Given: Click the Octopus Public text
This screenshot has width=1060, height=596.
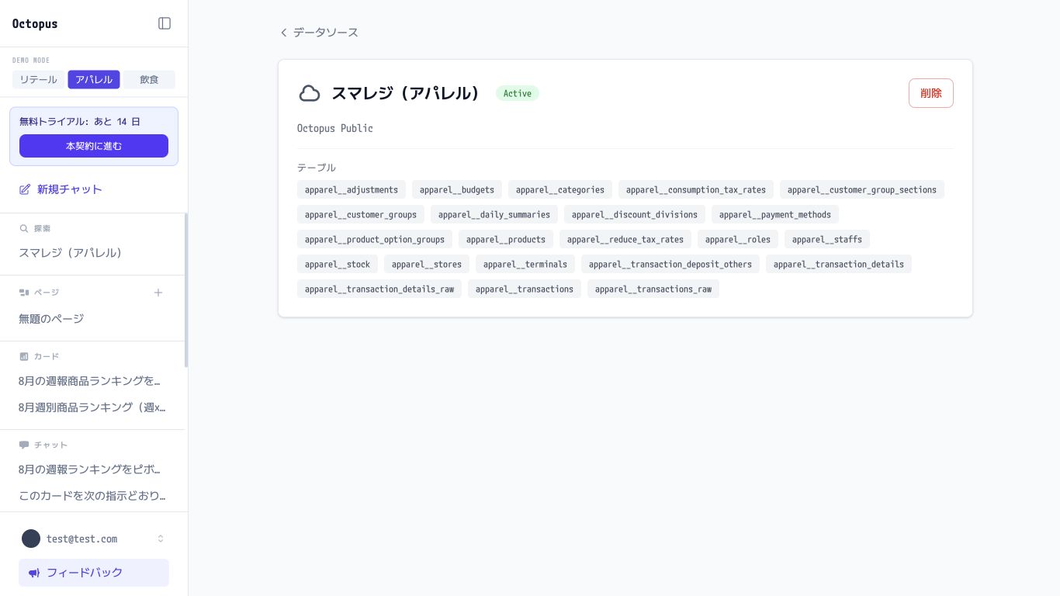Looking at the screenshot, I should 335,128.
